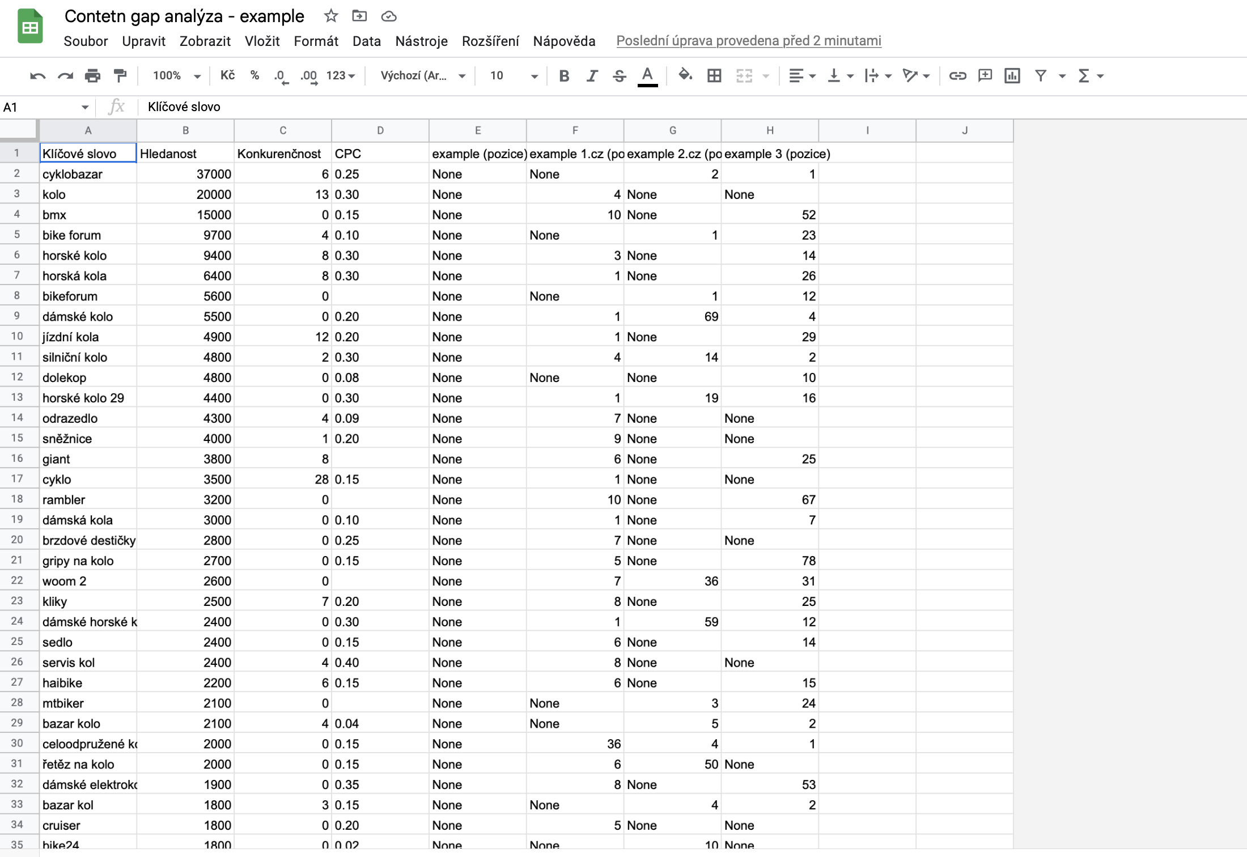Format as percent with % button
The image size is (1247, 857).
(x=255, y=75)
